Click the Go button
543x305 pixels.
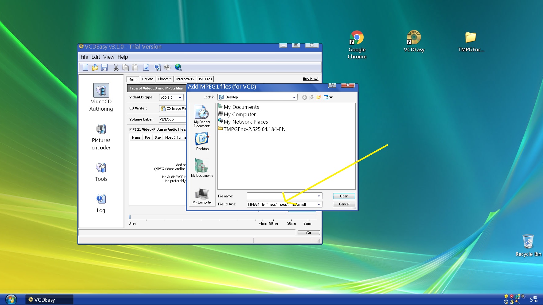coord(309,233)
